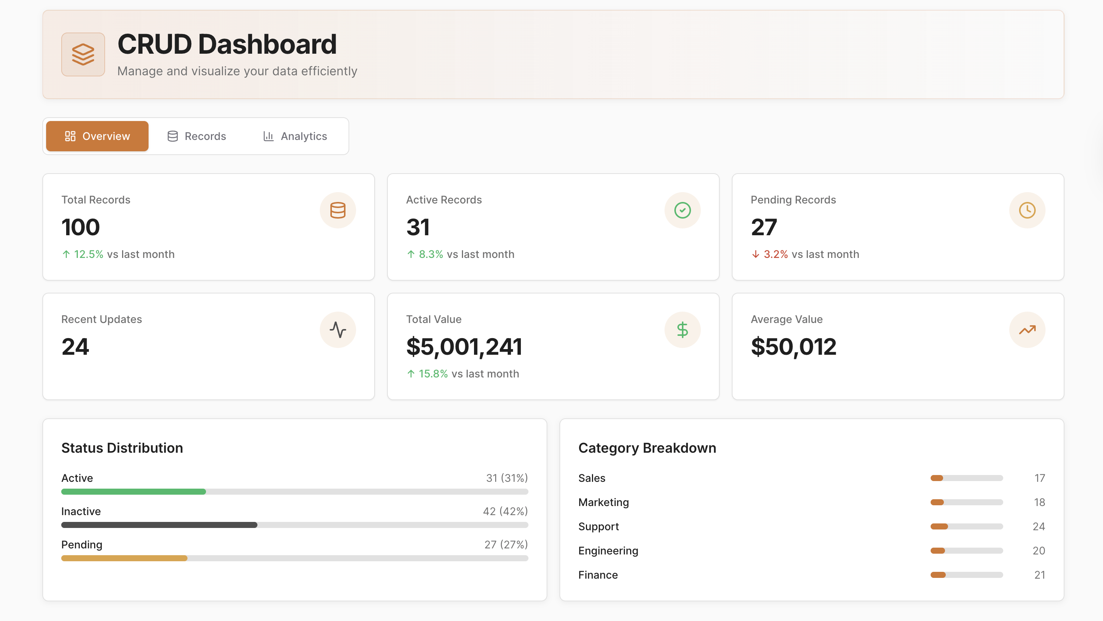Viewport: 1103px width, 621px height.
Task: Click the clock icon on Pending Records card
Action: [x=1027, y=210]
